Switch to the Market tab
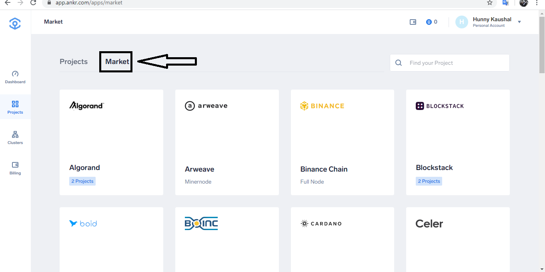The image size is (545, 272). [x=117, y=62]
